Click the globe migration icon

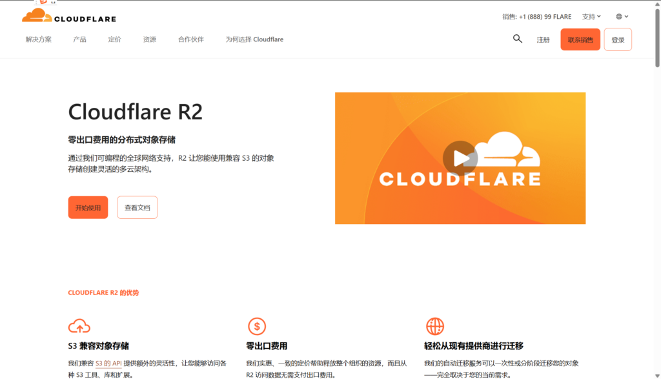(x=435, y=326)
